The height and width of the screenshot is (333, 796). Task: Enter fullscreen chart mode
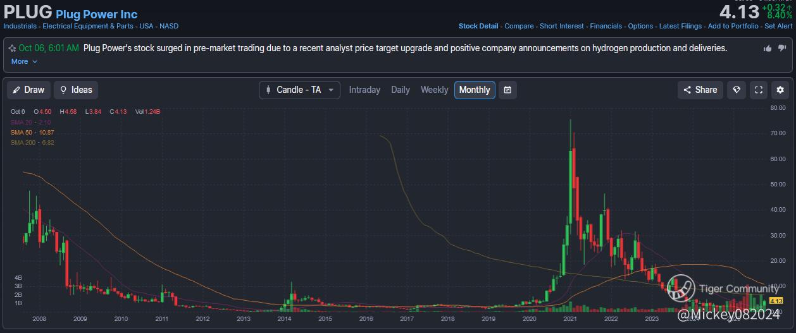[759, 90]
